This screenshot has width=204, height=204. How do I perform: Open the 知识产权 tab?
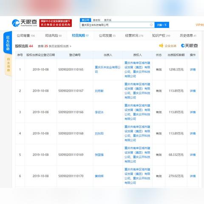(161, 36)
